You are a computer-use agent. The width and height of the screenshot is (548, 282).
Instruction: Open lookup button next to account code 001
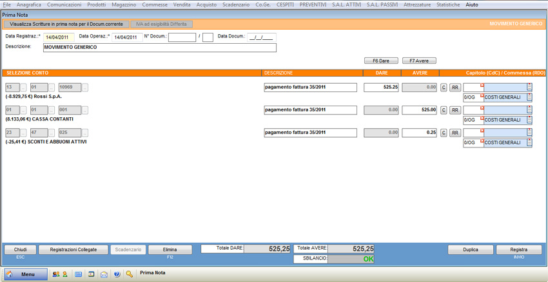(x=85, y=110)
